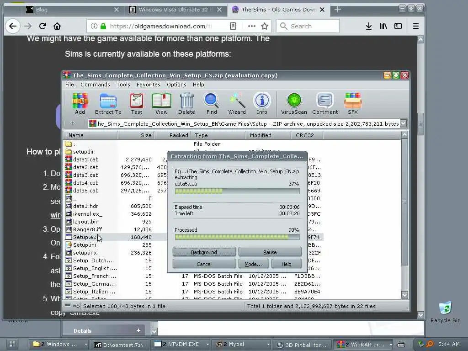
Task: Click the SFX toolbar icon
Action: pos(352,104)
